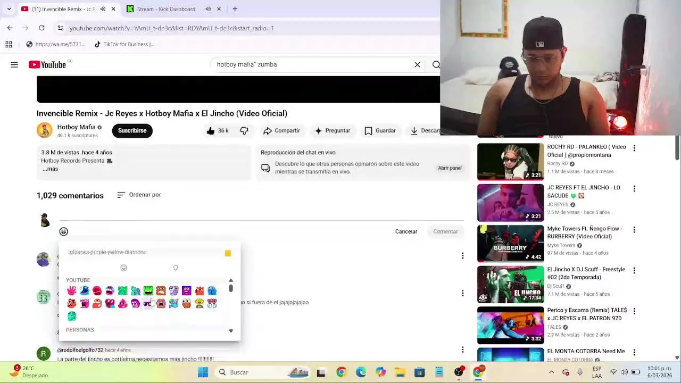
Task: Open browser apps grid icon
Action: click(x=9, y=45)
